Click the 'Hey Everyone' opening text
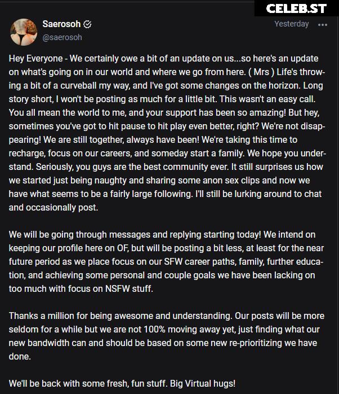 coord(36,59)
